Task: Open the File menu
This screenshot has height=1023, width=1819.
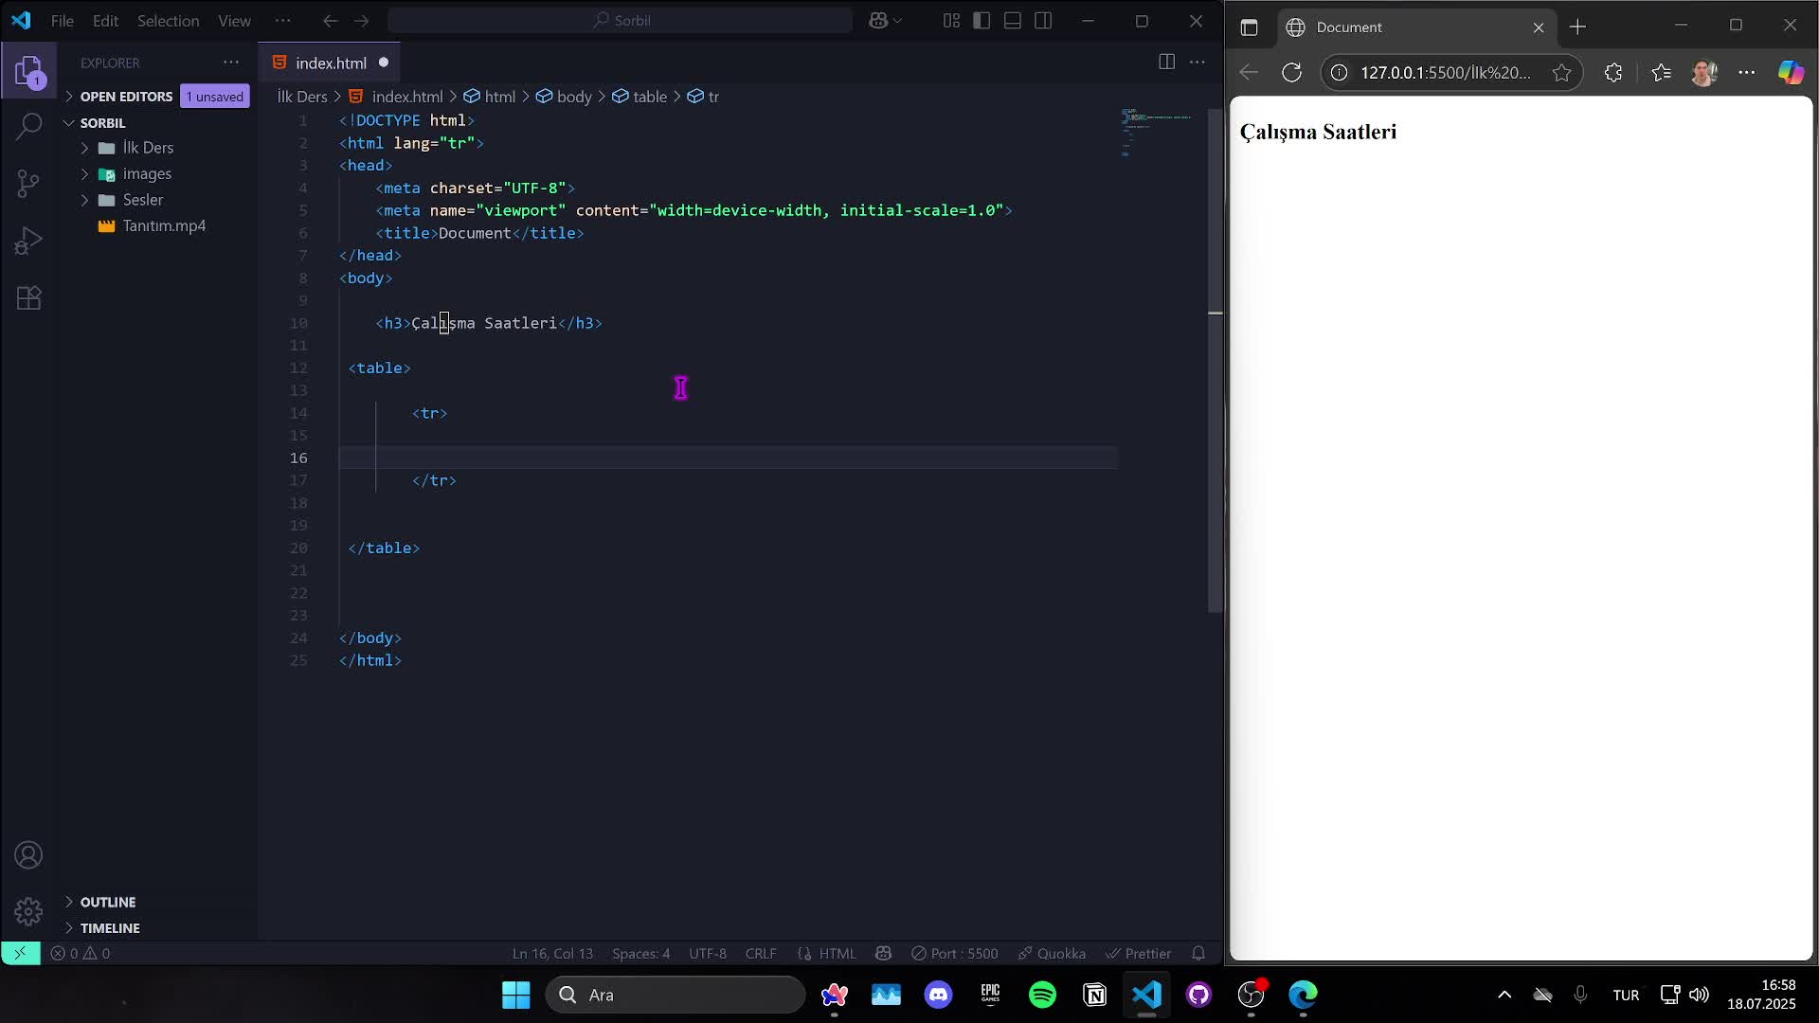Action: (62, 21)
